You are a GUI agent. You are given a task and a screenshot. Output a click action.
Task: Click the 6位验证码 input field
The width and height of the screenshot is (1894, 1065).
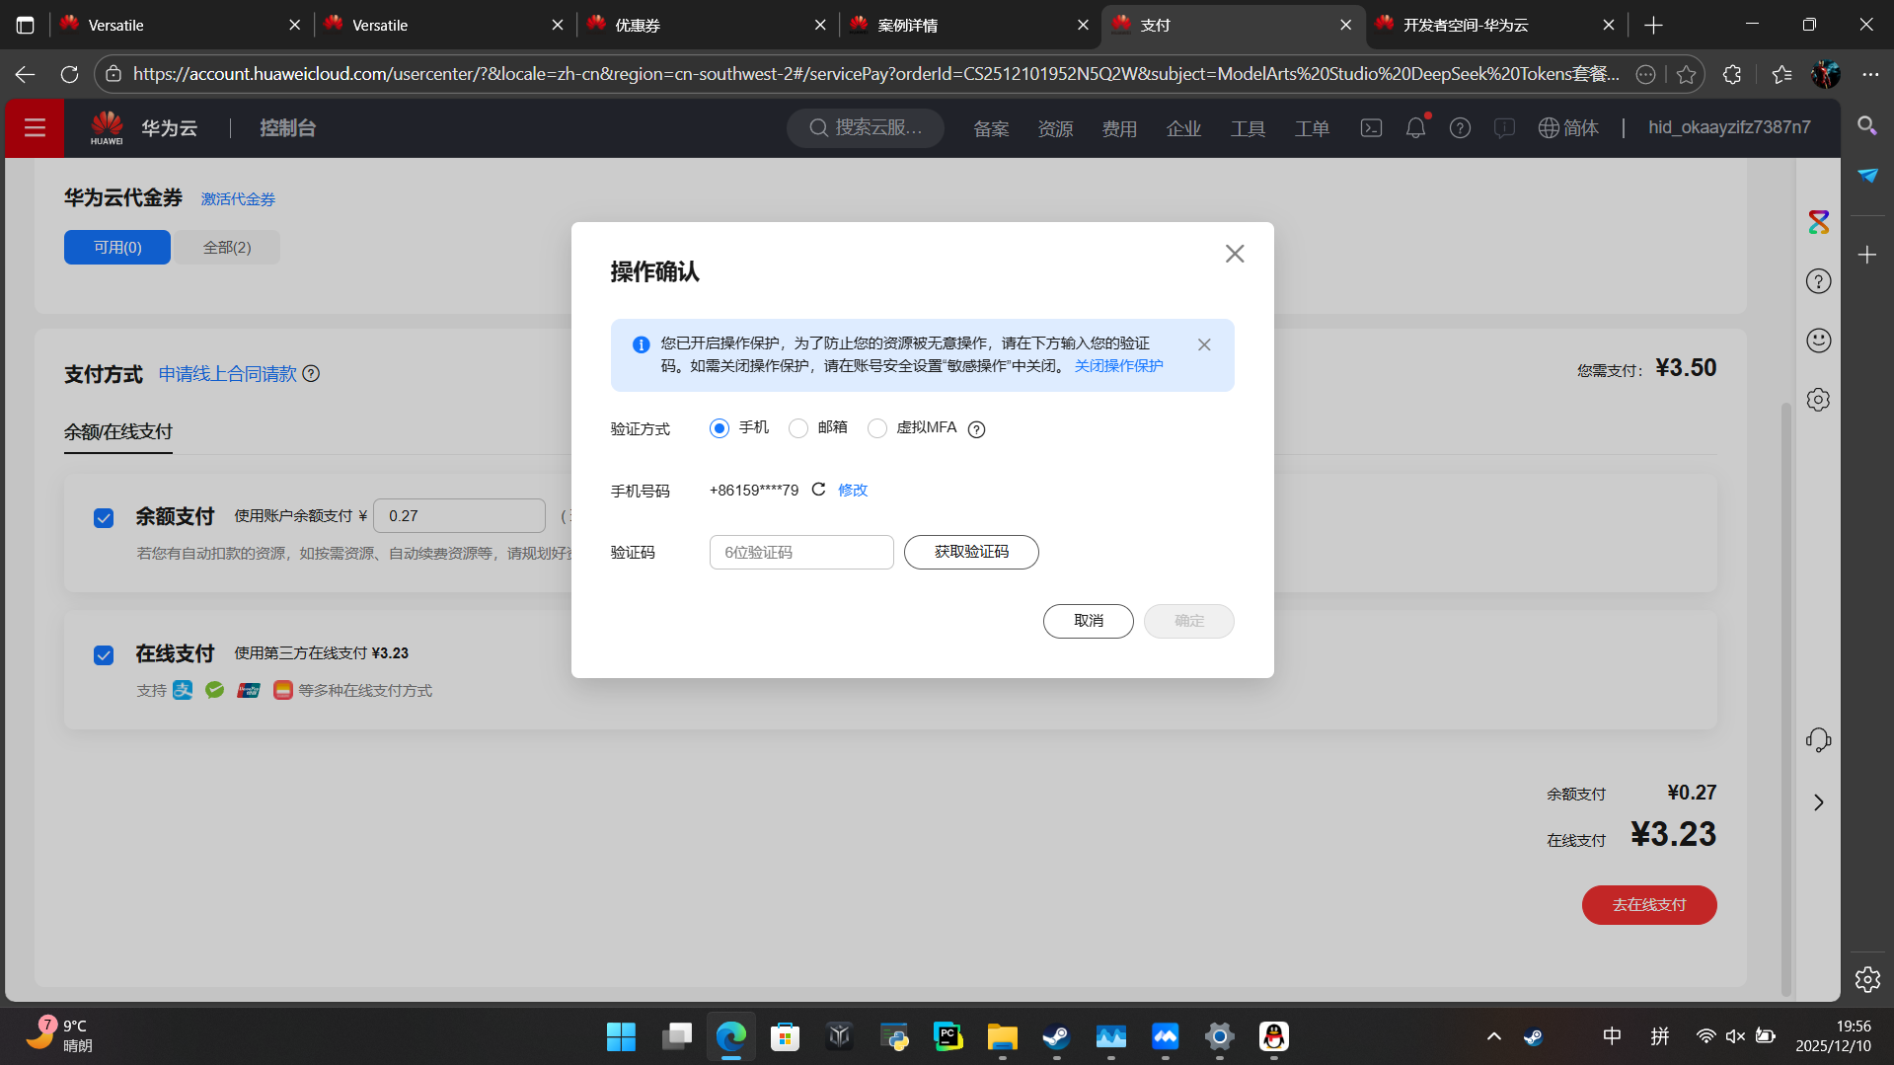pyautogui.click(x=801, y=553)
